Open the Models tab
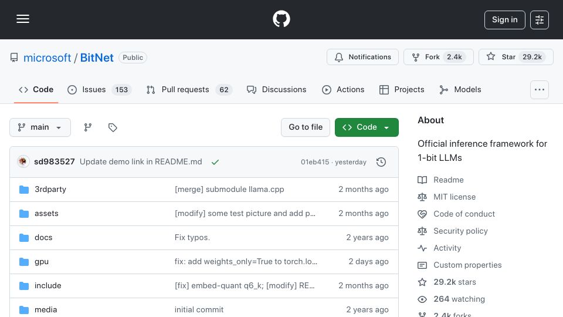This screenshot has height=317, width=563. tap(460, 89)
